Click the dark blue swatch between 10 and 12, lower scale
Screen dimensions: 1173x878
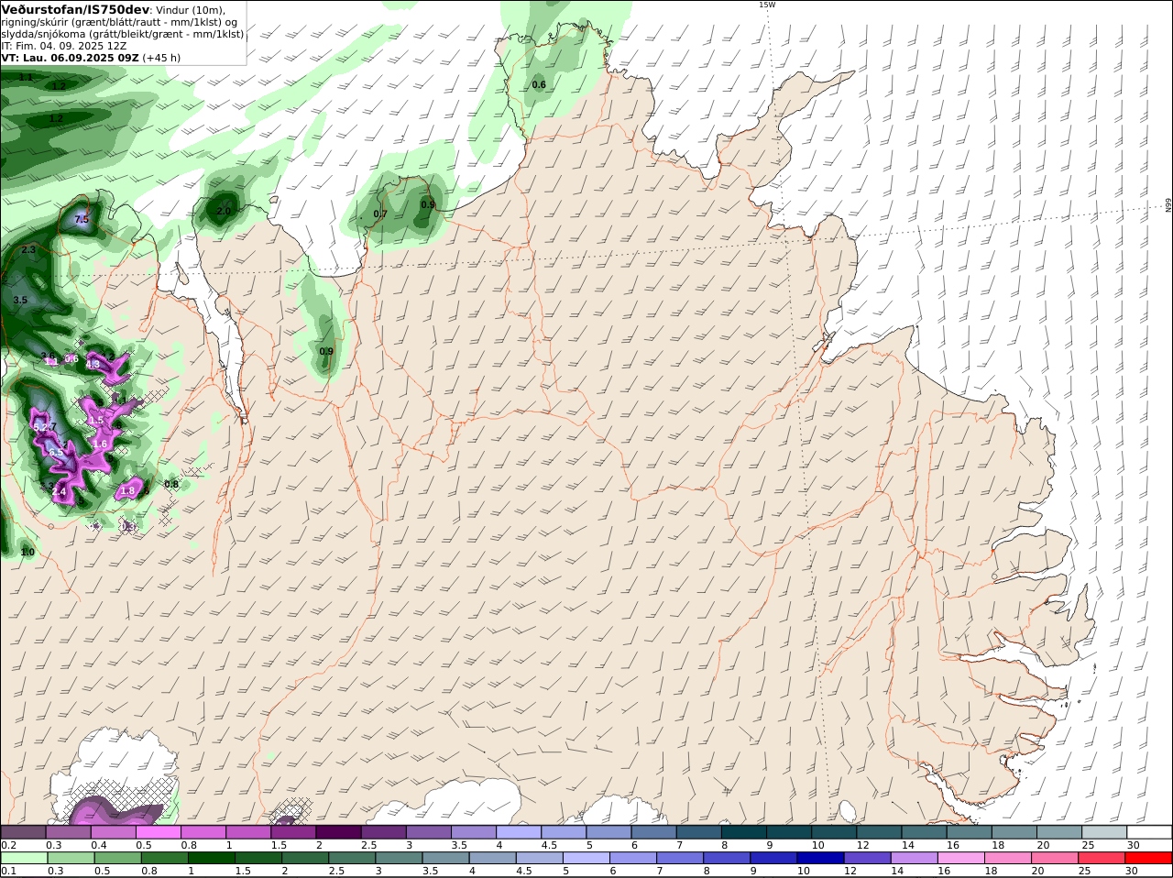pos(820,858)
